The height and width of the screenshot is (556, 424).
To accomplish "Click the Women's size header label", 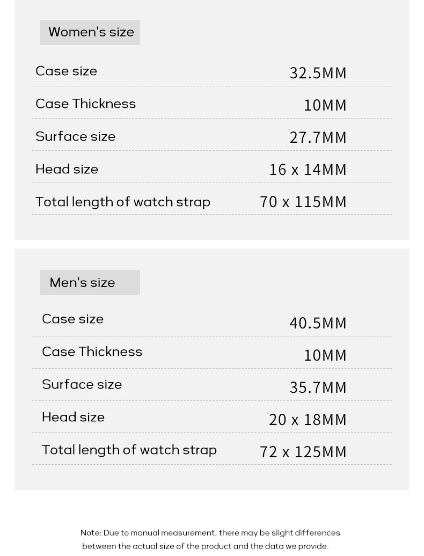I will 90,32.
